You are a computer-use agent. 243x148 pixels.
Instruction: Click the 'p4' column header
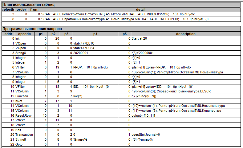pos(95,34)
